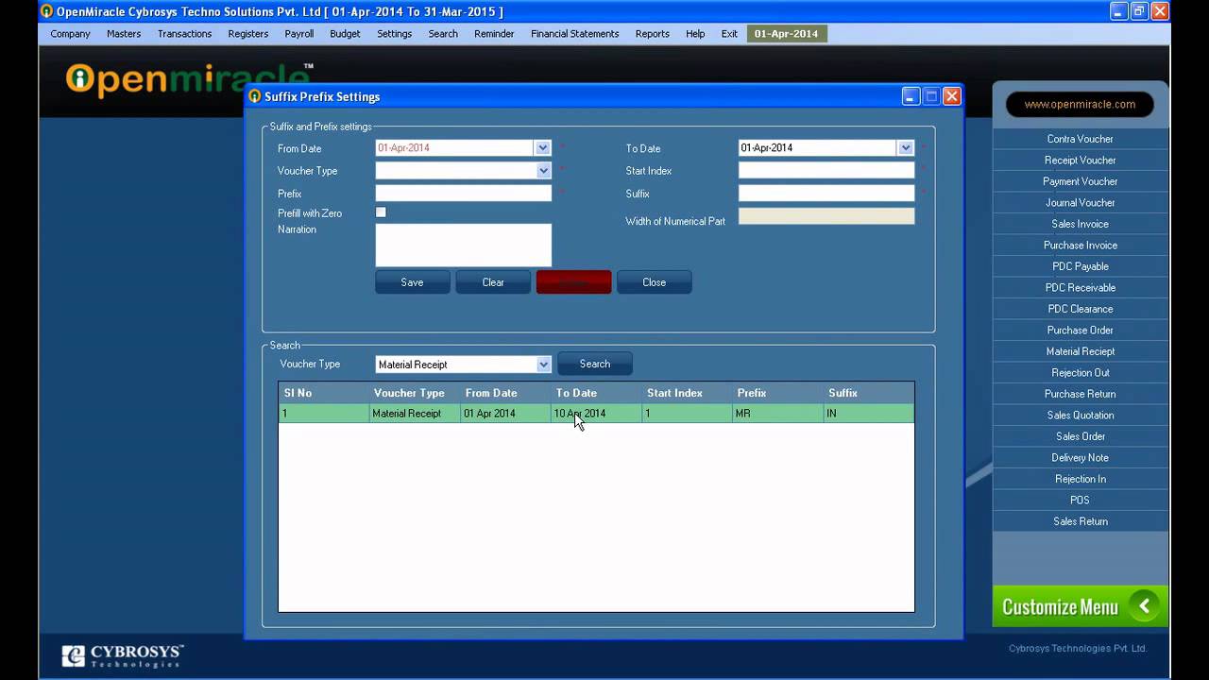Click the Prefix input field
This screenshot has width=1209, height=680.
(x=463, y=194)
